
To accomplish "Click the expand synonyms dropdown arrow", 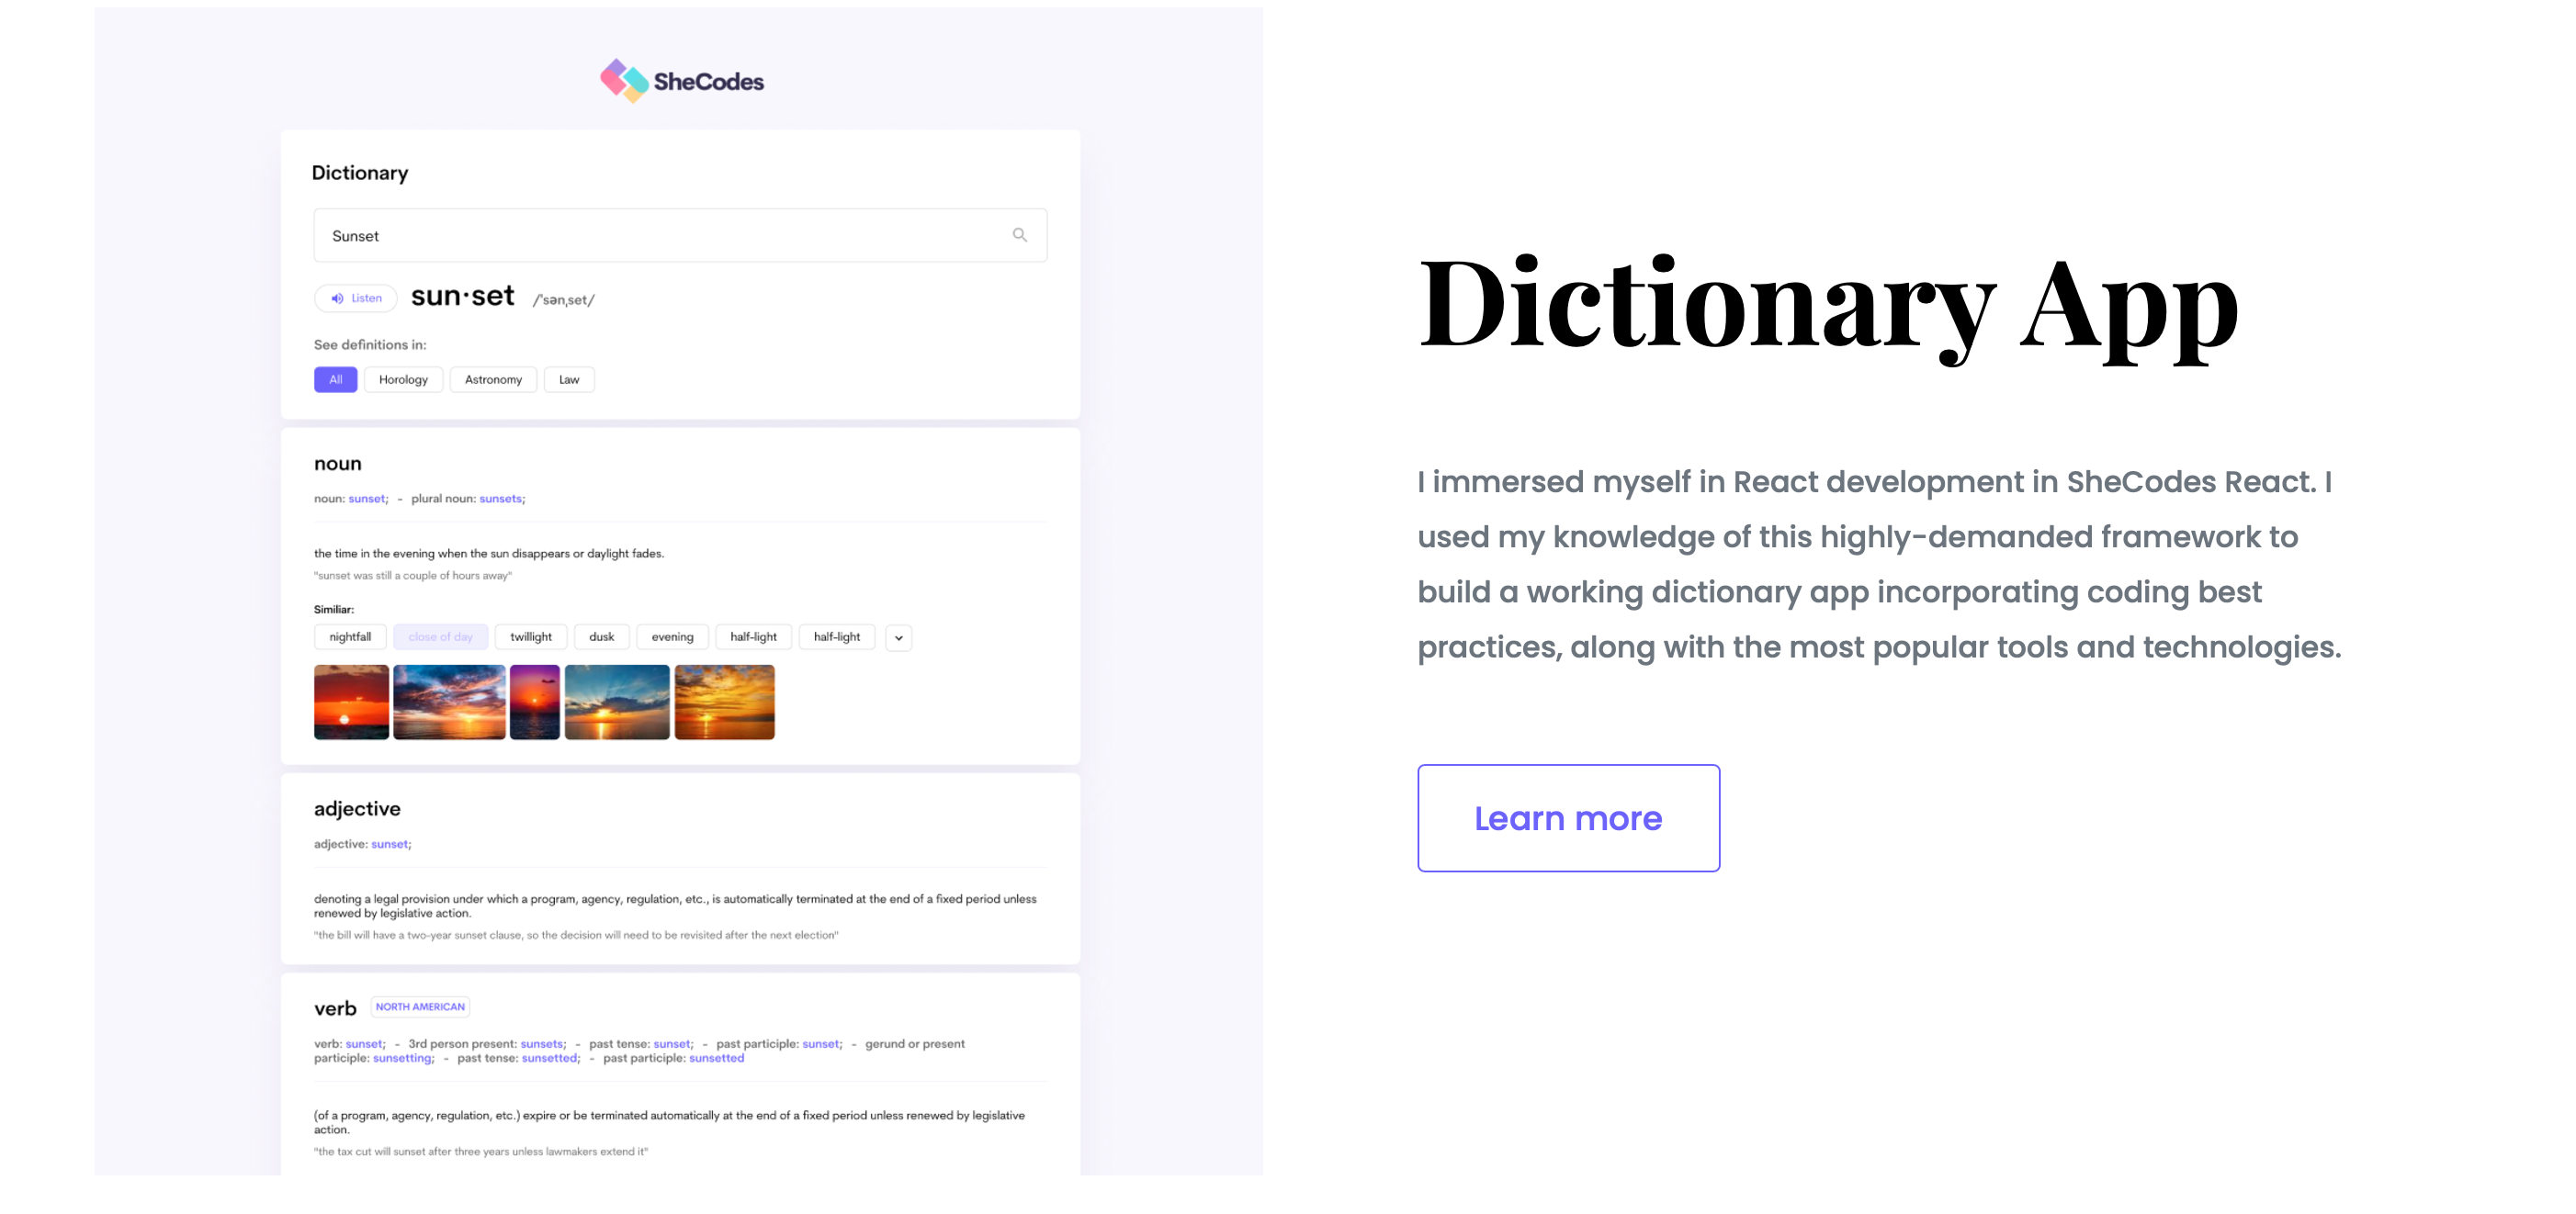I will 897,635.
